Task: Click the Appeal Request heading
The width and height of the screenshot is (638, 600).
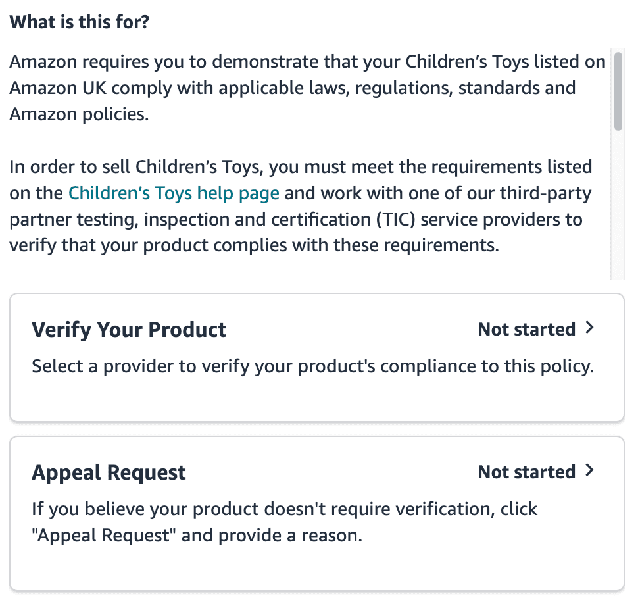Action: point(109,472)
